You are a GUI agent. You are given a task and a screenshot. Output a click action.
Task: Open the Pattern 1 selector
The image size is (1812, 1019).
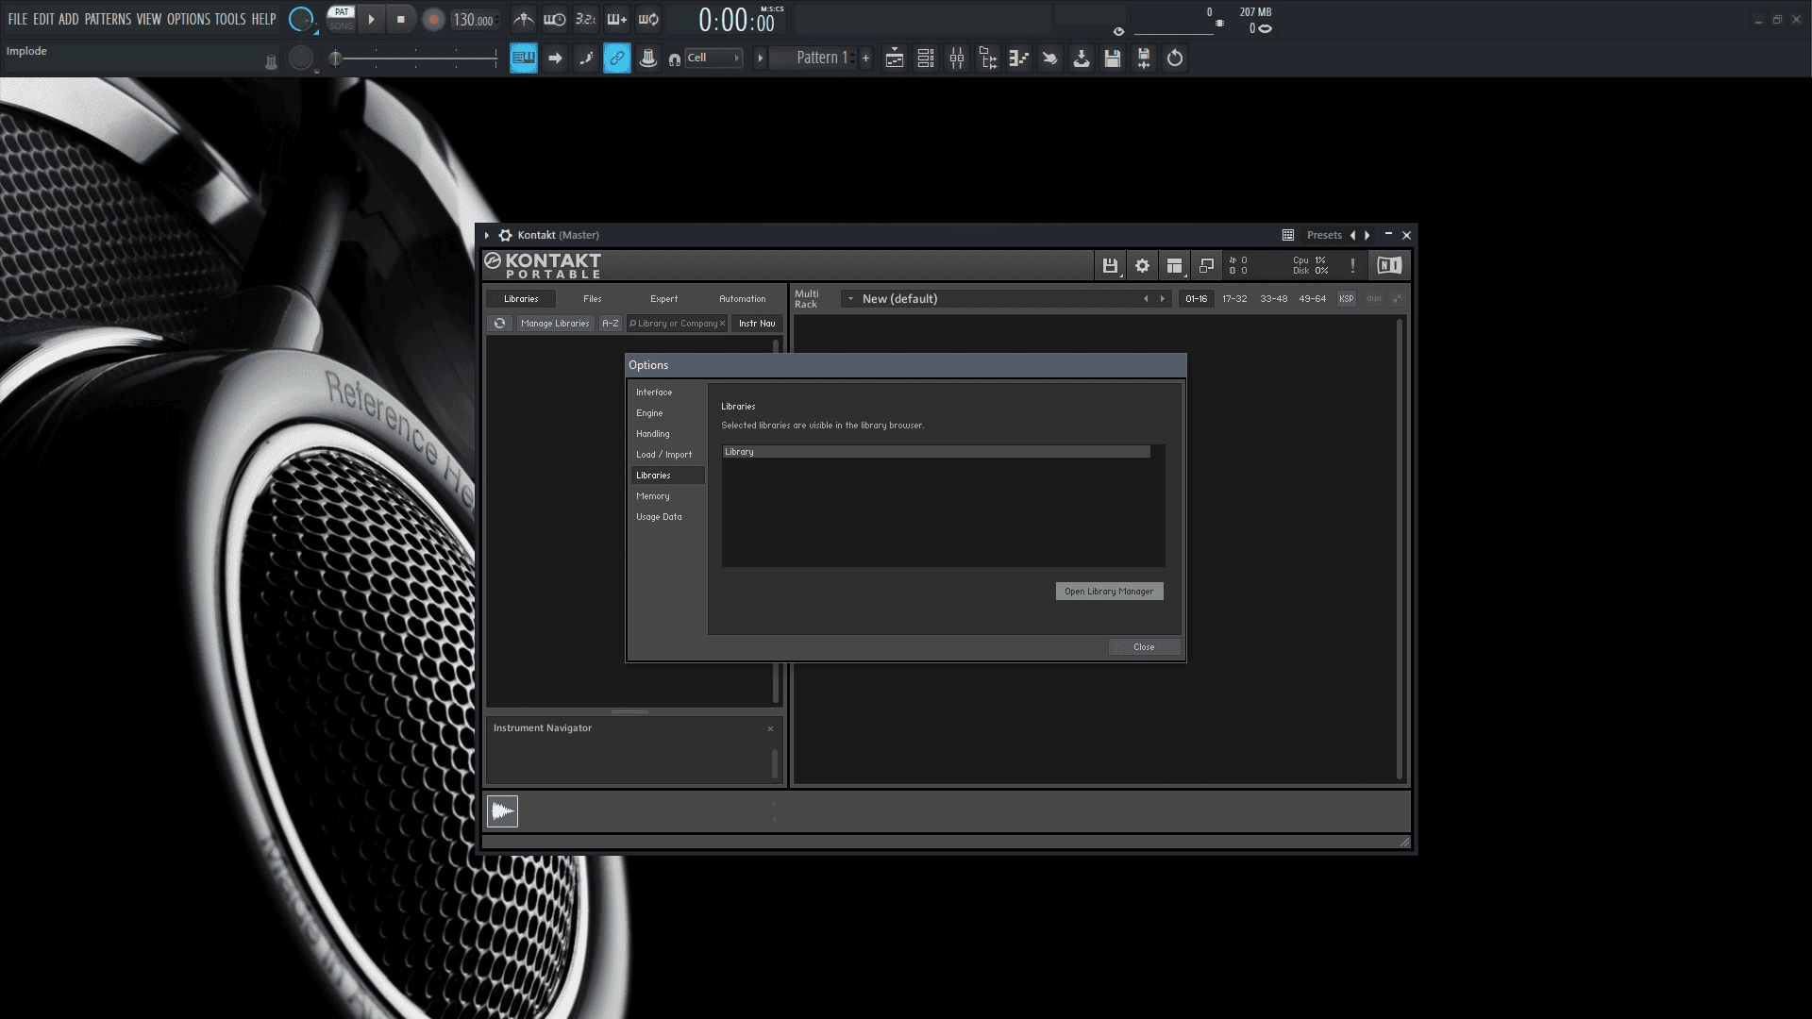(x=821, y=58)
